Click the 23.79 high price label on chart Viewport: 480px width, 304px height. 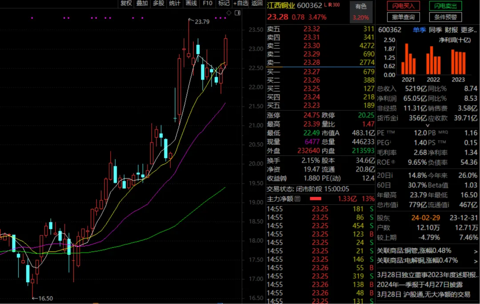coord(202,22)
